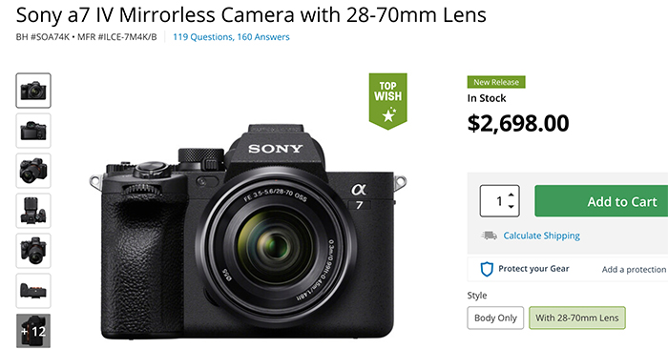668x349 pixels.
Task: Increase quantity with the up arrow
Action: click(511, 195)
